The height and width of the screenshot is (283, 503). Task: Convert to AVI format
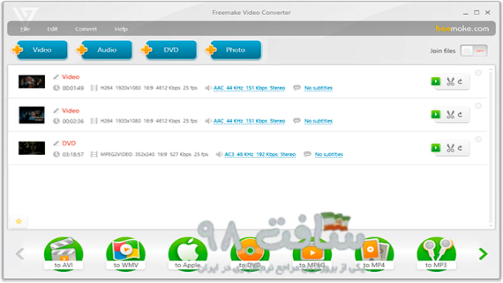click(63, 254)
